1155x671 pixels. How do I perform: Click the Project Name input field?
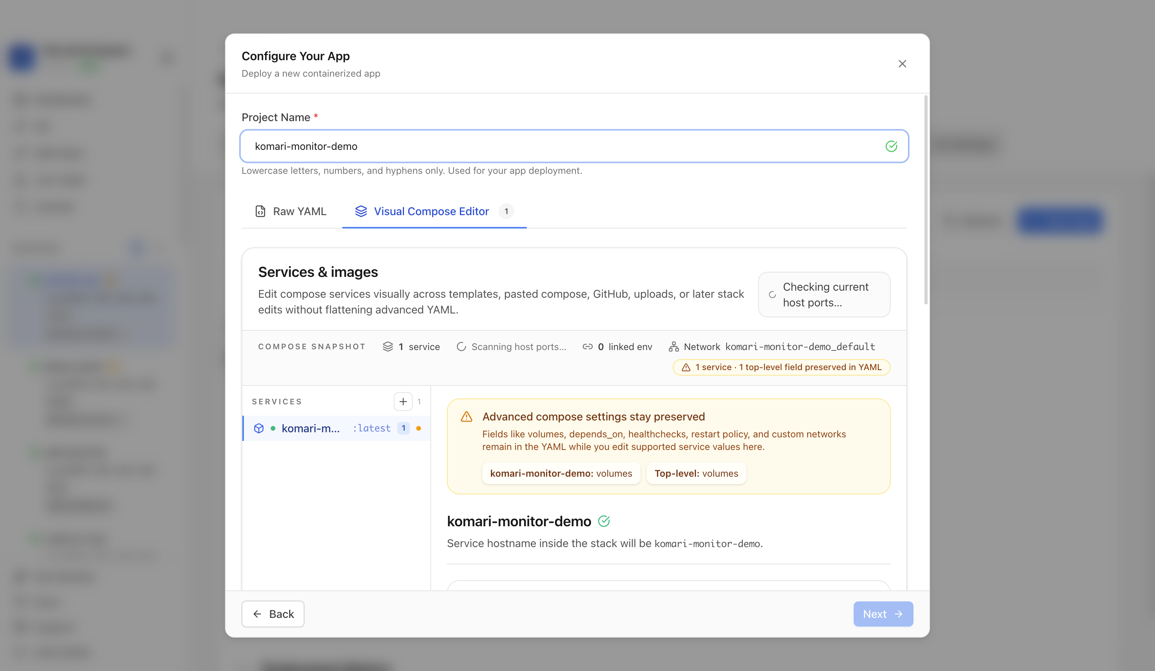[x=574, y=146]
